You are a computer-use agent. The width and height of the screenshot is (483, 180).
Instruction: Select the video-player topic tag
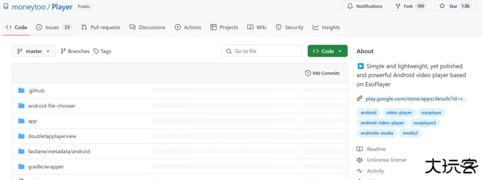click(x=399, y=113)
